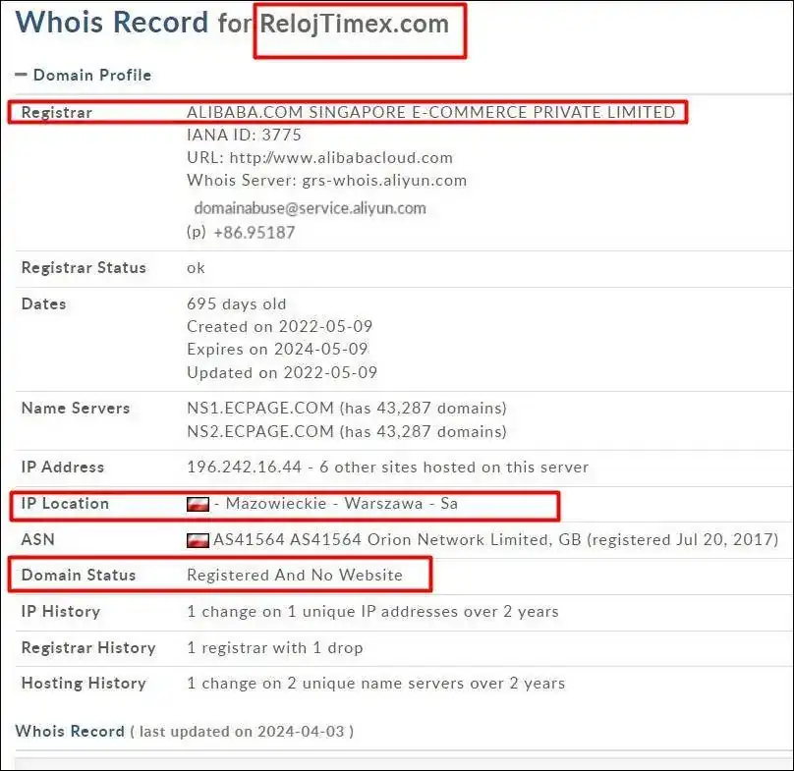Click the IP Location row label

coord(65,503)
